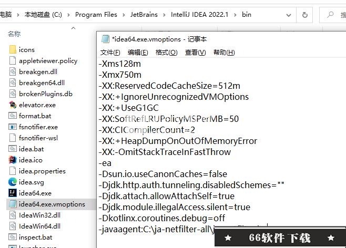Click the elevator.exe application icon
Viewport: 346px width, 248px height.
click(x=13, y=105)
